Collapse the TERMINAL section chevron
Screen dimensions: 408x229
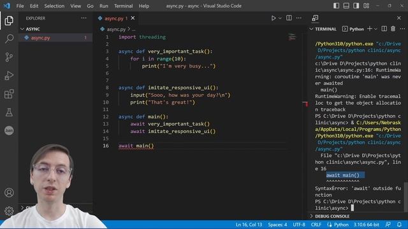[311, 29]
